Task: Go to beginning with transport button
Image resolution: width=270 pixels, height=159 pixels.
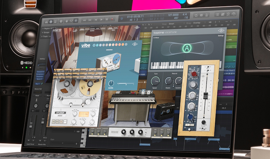Action: tap(95, 20)
